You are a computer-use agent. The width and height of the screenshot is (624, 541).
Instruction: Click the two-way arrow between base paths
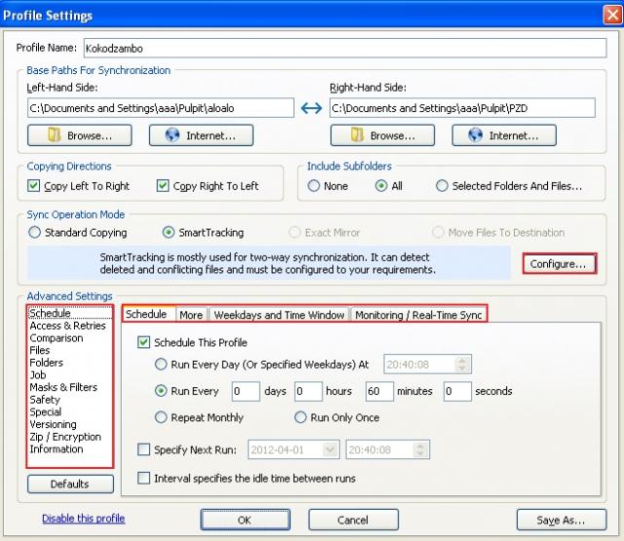(x=311, y=108)
